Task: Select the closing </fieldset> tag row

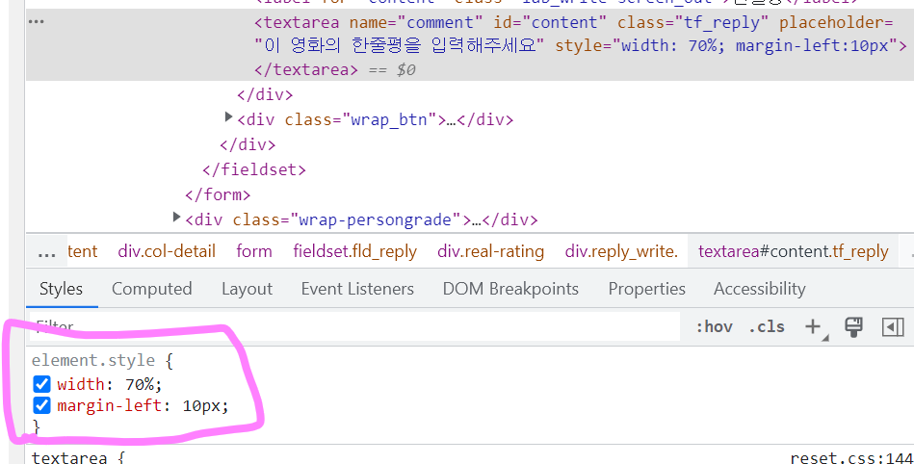Action: tap(254, 169)
